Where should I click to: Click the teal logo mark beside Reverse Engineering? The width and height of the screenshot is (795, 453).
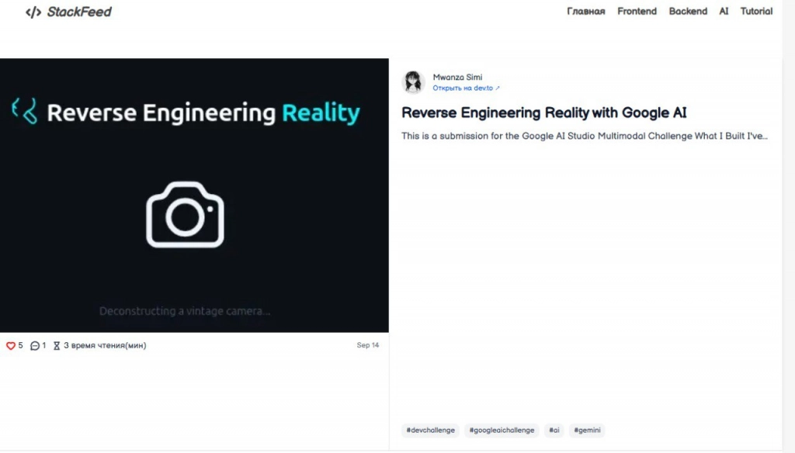pyautogui.click(x=25, y=112)
